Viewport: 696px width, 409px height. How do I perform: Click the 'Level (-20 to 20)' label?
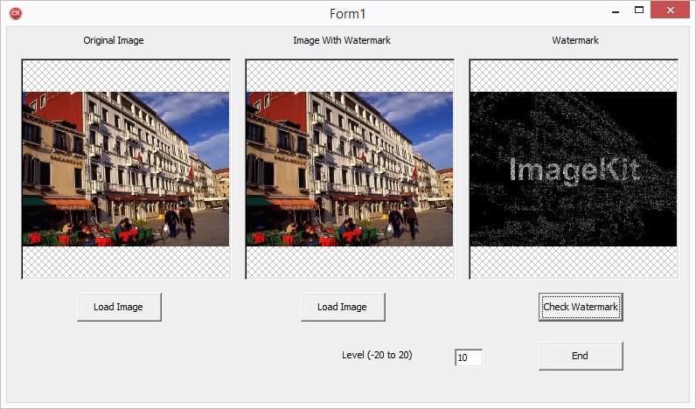pyautogui.click(x=377, y=355)
